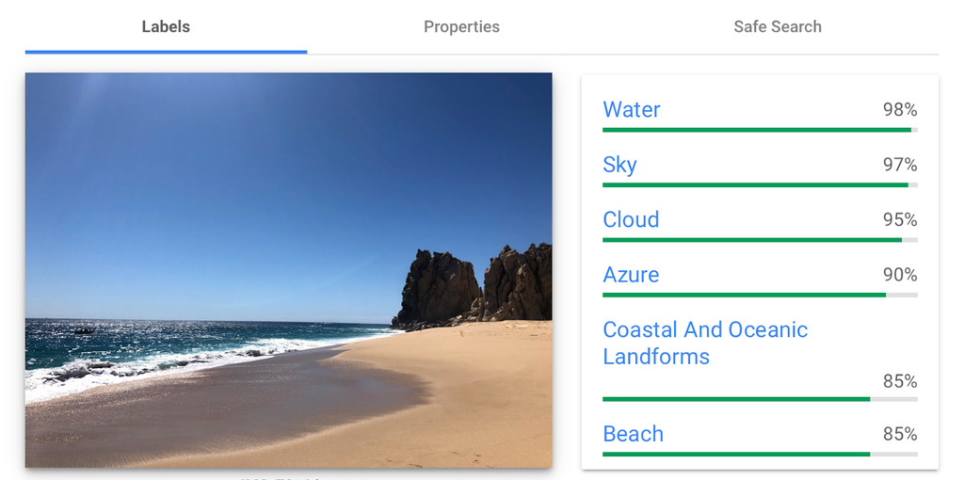Click the 97% score next to Sky
The height and width of the screenshot is (480, 964).
pyautogui.click(x=899, y=165)
